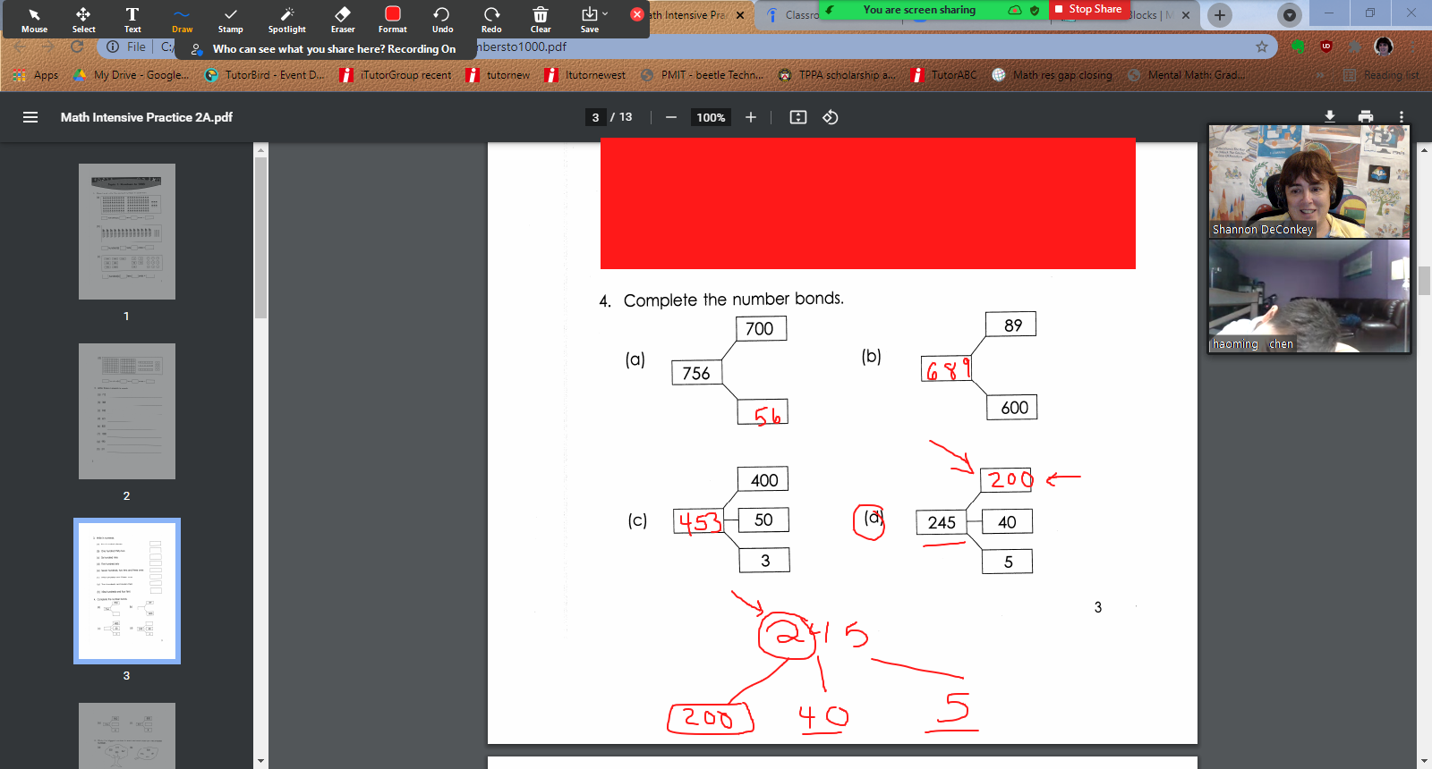Click thumbnail sidebar scrollbar down arrow
The width and height of the screenshot is (1432, 769).
point(260,761)
